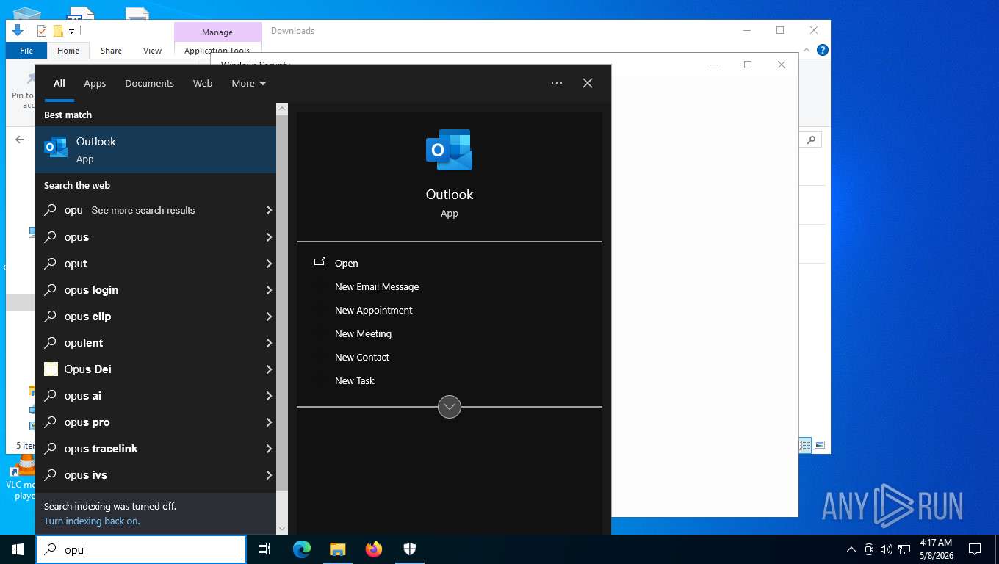Image resolution: width=999 pixels, height=564 pixels.
Task: Expand 'opus ai' suggestion arrow
Action: (x=269, y=396)
